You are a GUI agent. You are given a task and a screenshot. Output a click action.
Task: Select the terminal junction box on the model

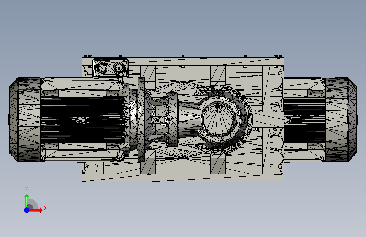click(x=111, y=67)
